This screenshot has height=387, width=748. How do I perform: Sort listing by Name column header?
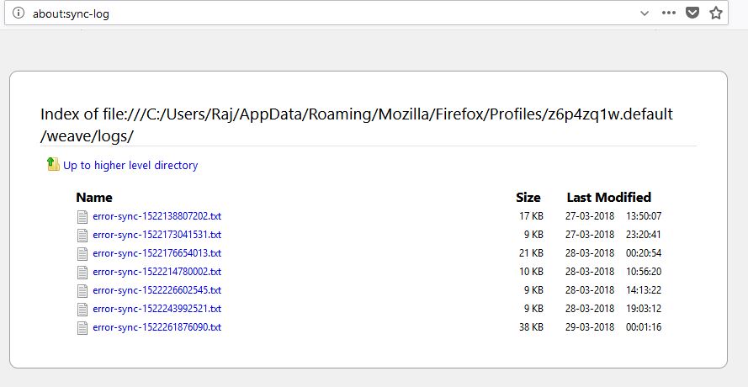[94, 198]
